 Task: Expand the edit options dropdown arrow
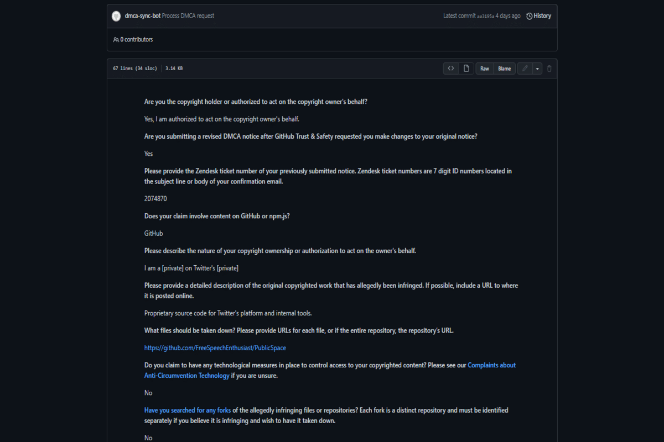click(x=537, y=69)
